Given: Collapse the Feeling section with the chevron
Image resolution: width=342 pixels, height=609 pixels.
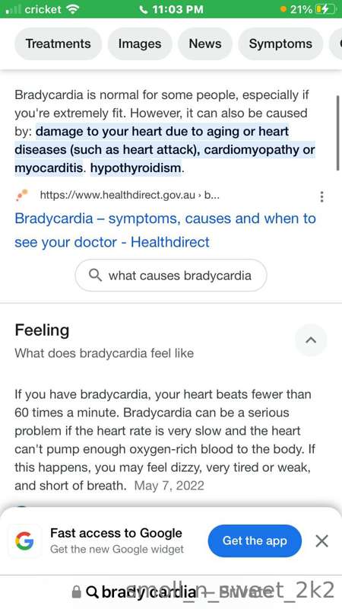Looking at the screenshot, I should point(311,340).
